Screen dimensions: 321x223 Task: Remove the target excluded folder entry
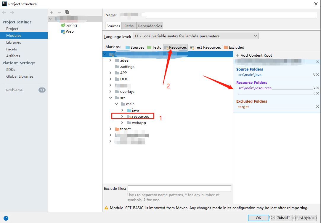pyautogui.click(x=317, y=106)
